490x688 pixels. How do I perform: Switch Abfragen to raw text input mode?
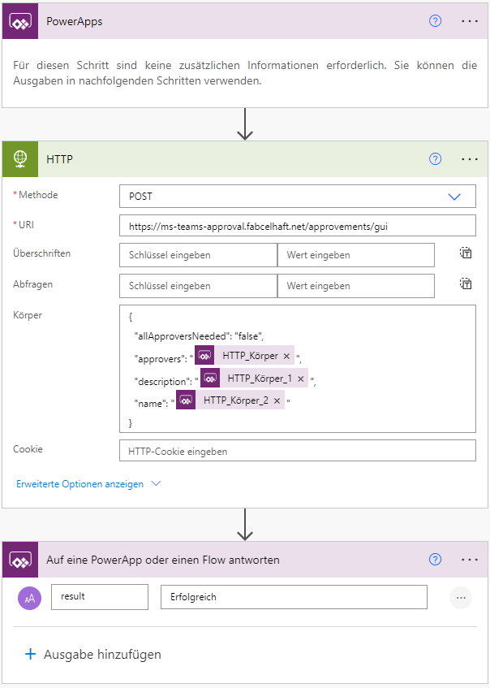point(466,283)
